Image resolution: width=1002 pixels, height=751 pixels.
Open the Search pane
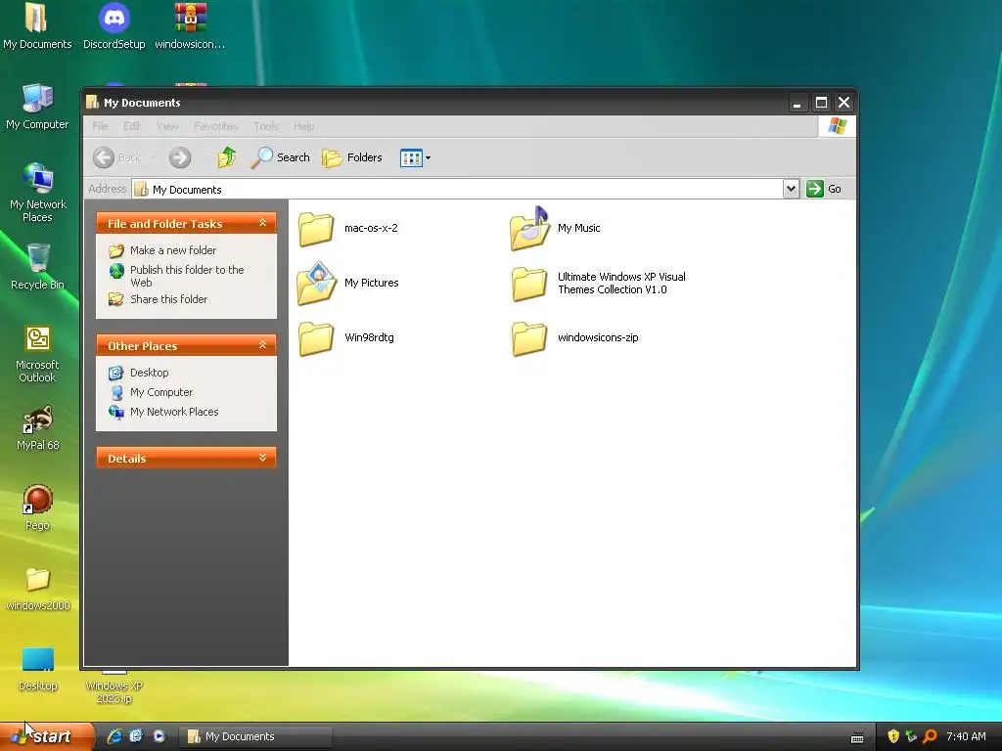tap(280, 157)
